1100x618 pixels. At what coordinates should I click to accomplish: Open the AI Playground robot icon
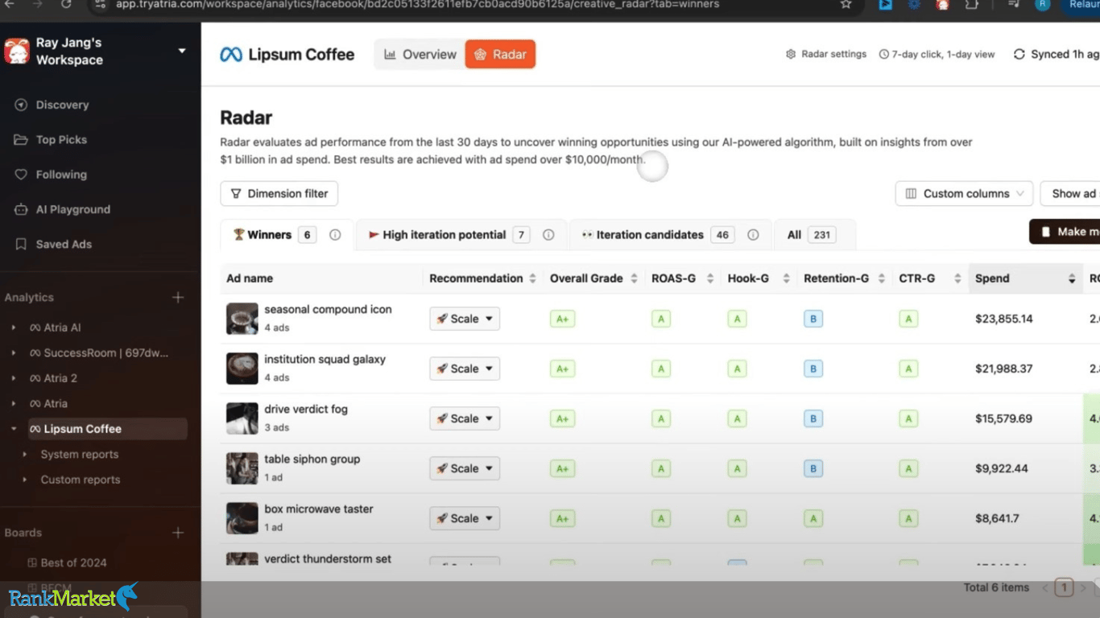click(21, 209)
